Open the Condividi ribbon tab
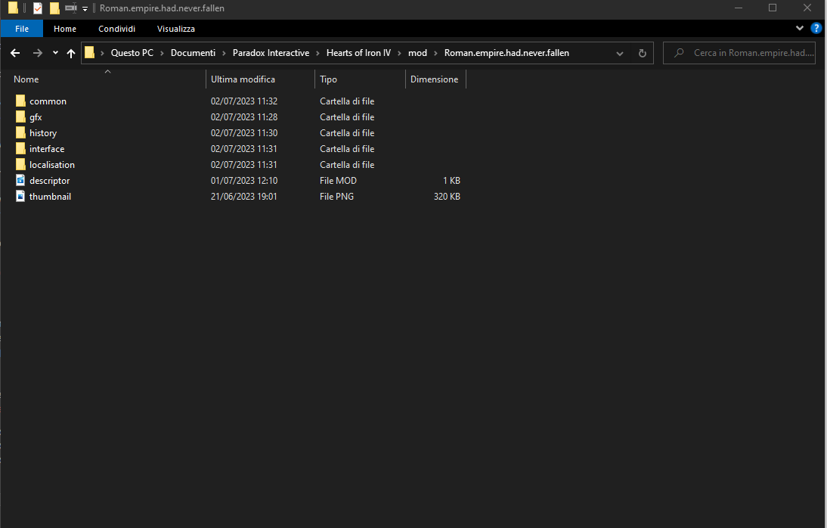The height and width of the screenshot is (528, 827). pyautogui.click(x=116, y=29)
